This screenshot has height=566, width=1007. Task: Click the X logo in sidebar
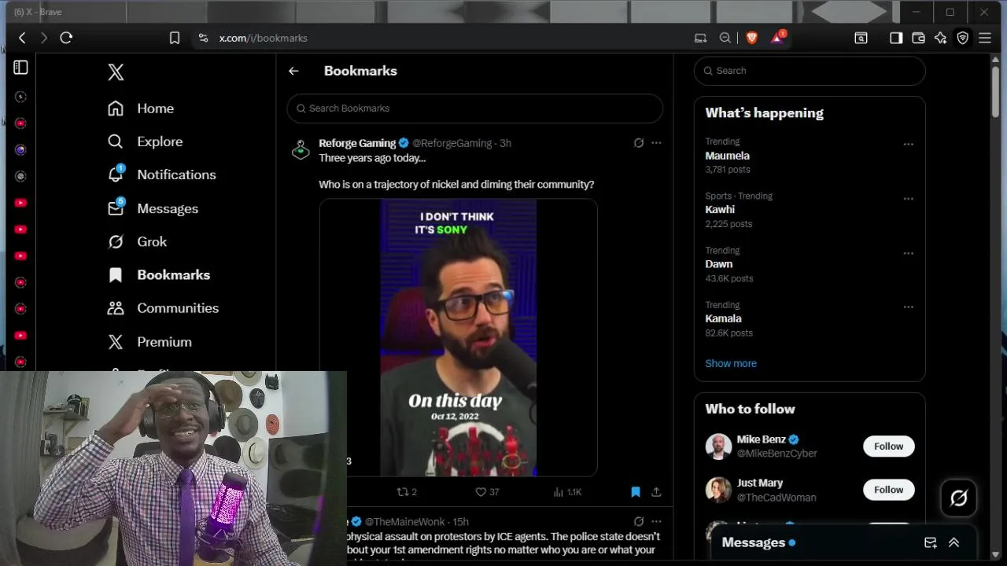pos(116,72)
